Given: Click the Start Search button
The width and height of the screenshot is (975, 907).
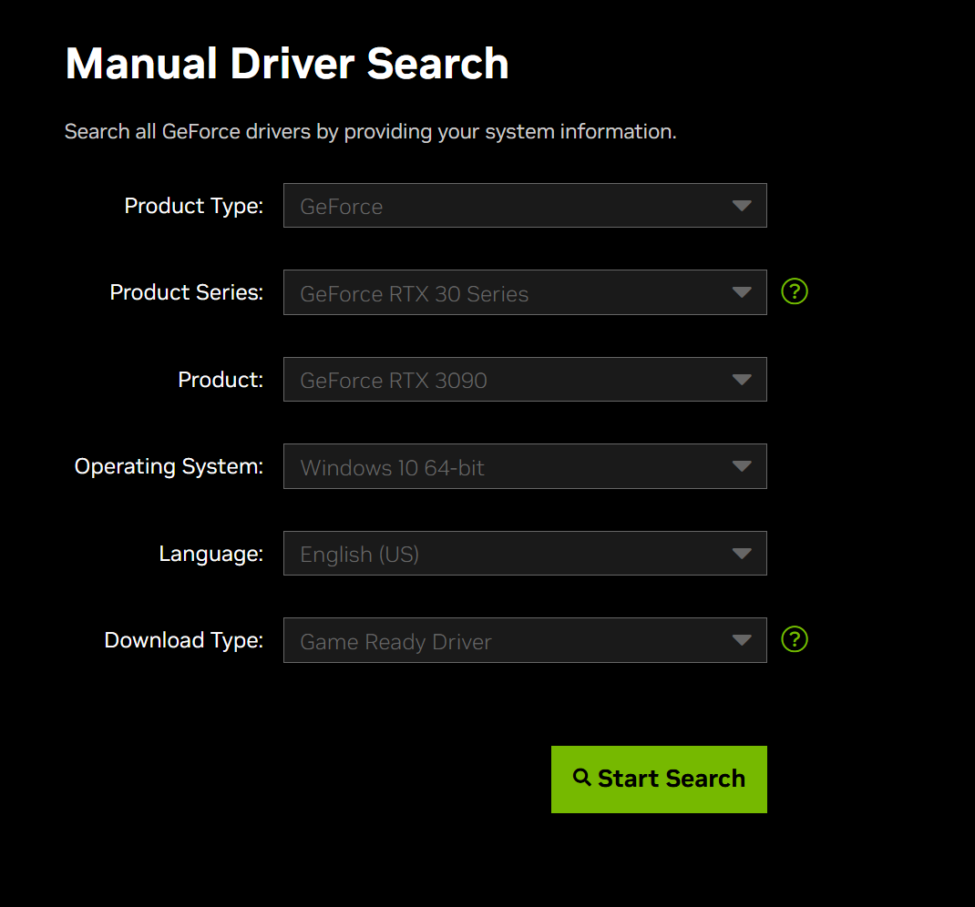Looking at the screenshot, I should point(659,779).
